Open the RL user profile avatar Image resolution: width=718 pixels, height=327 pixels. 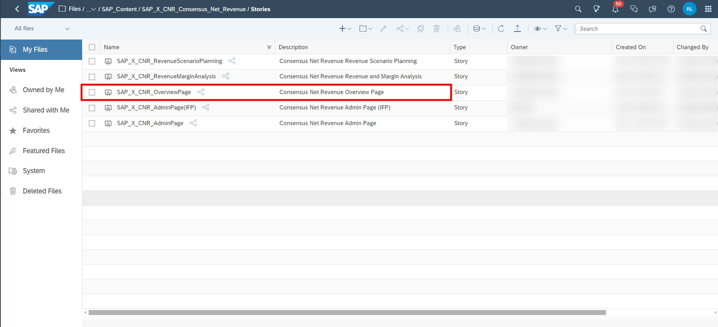(690, 9)
